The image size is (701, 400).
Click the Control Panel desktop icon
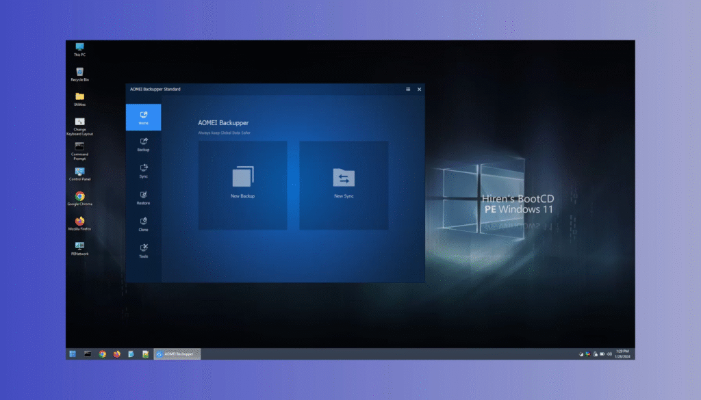point(79,173)
